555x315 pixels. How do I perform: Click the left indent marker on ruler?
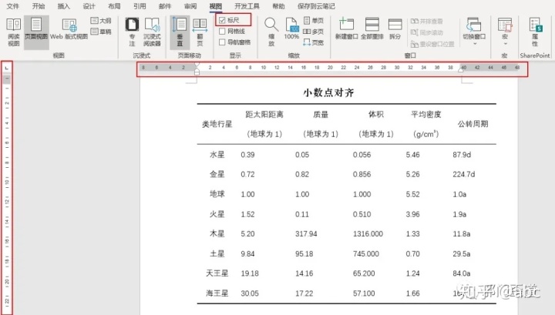(197, 72)
